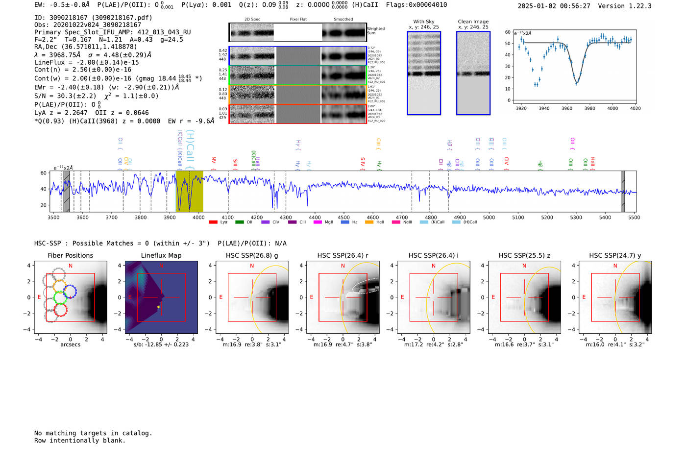Click the 'P(Lyα): 0.001' header value
This screenshot has height=467, width=686.
206,5
